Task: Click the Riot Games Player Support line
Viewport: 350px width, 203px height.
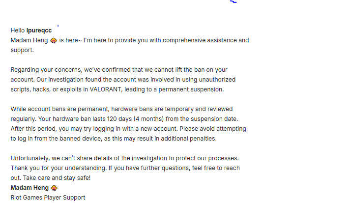Action: coord(48,198)
